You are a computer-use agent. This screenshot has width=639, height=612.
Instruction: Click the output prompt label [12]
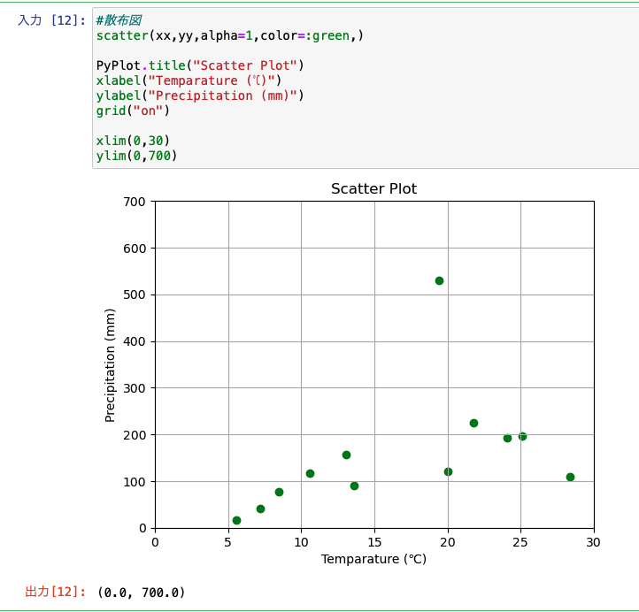56,592
